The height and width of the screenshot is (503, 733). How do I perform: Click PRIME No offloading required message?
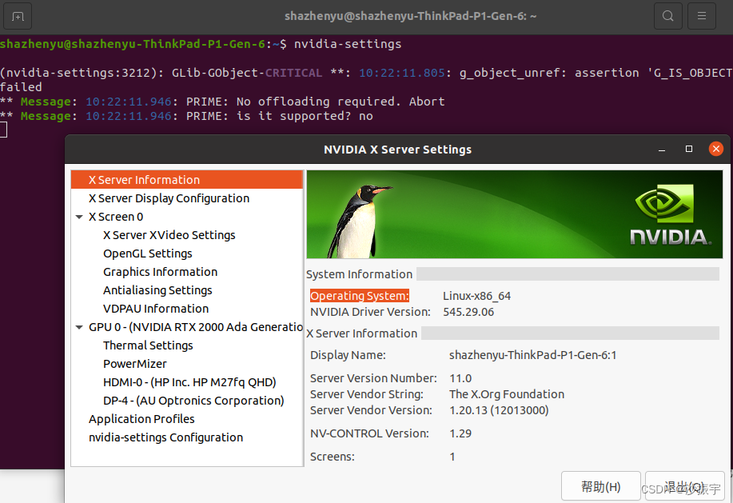pyautogui.click(x=316, y=102)
